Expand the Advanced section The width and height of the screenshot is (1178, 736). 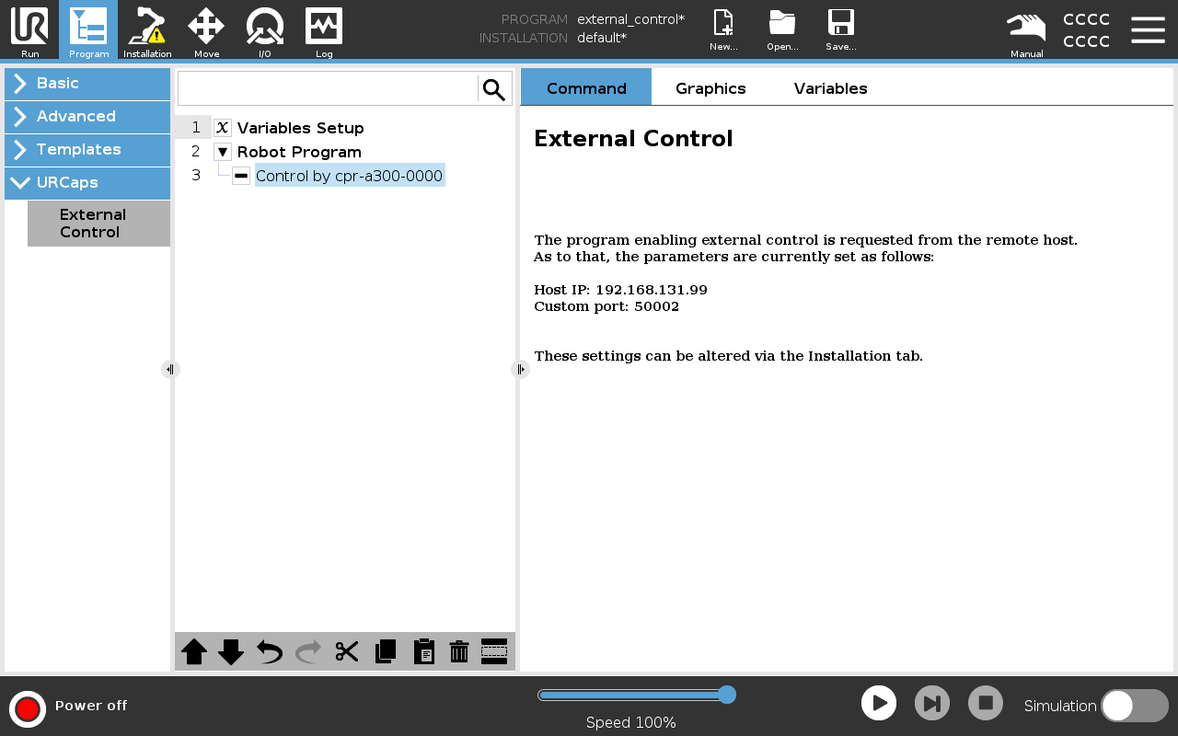(87, 117)
